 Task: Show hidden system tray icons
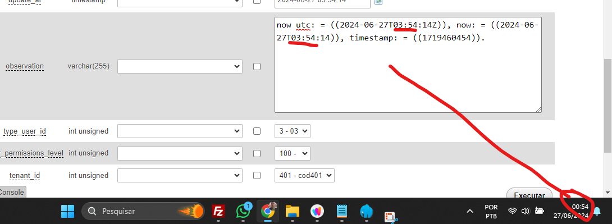click(x=470, y=211)
